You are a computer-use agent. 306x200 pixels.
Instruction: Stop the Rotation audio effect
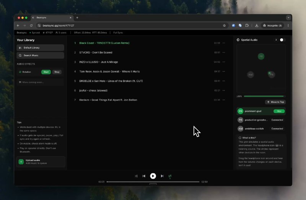[57, 72]
